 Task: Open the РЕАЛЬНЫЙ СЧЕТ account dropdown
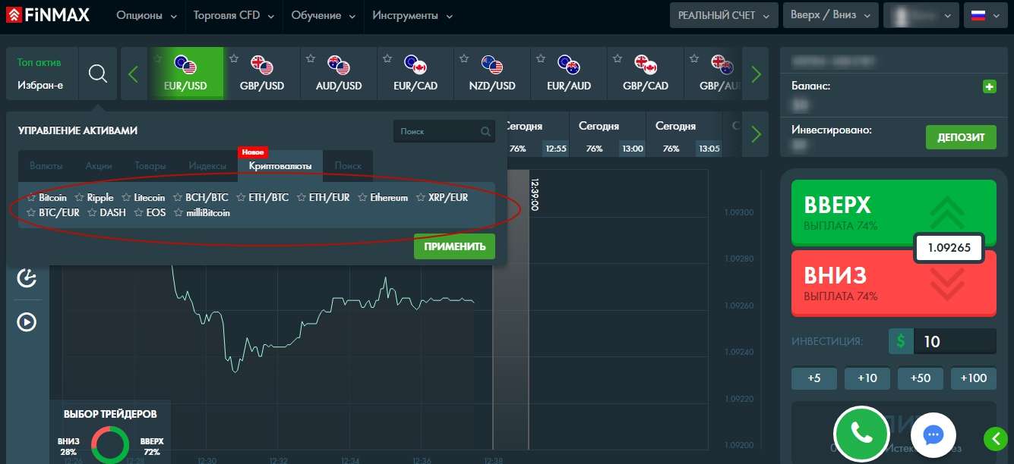click(x=724, y=15)
